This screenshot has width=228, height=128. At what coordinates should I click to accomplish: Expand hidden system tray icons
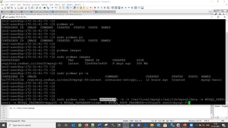click(197, 125)
